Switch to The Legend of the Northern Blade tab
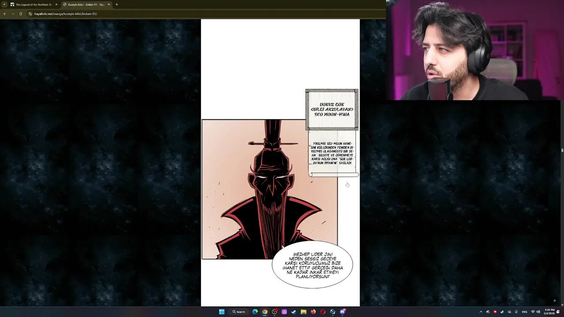 click(x=33, y=4)
